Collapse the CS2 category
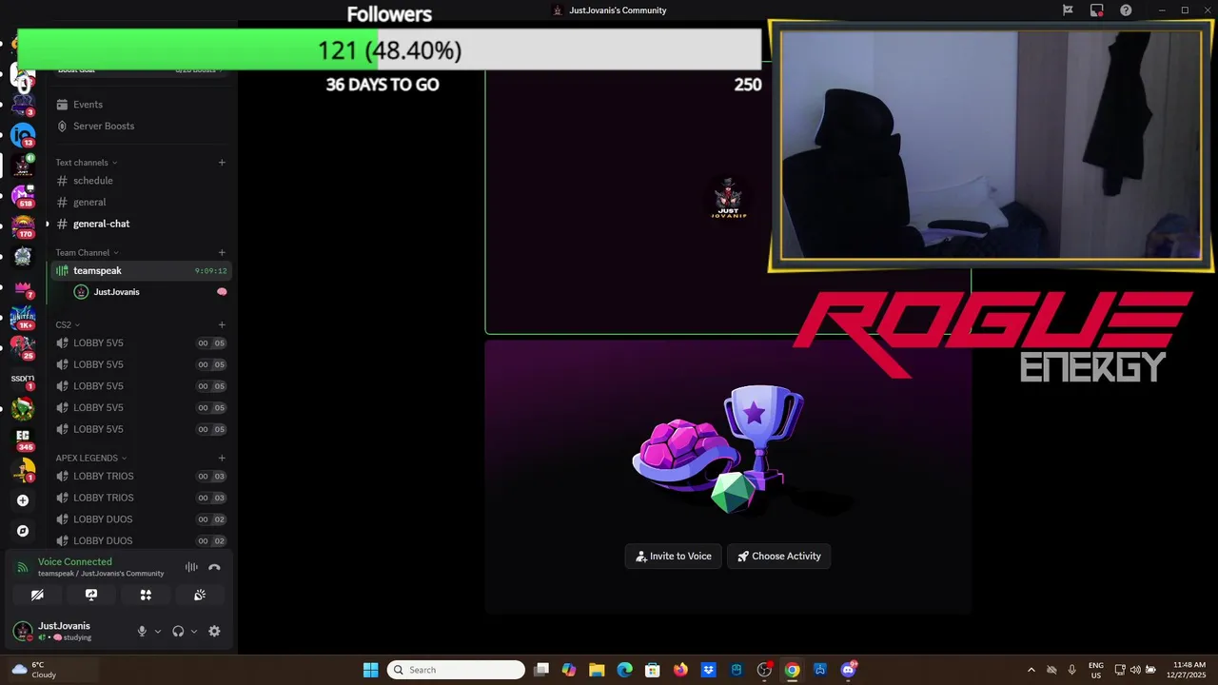This screenshot has height=685, width=1218. 68,325
